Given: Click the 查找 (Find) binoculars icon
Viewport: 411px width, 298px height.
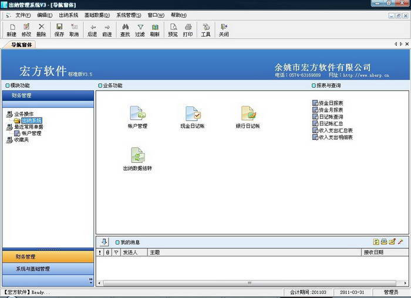Looking at the screenshot, I should [x=125, y=30].
